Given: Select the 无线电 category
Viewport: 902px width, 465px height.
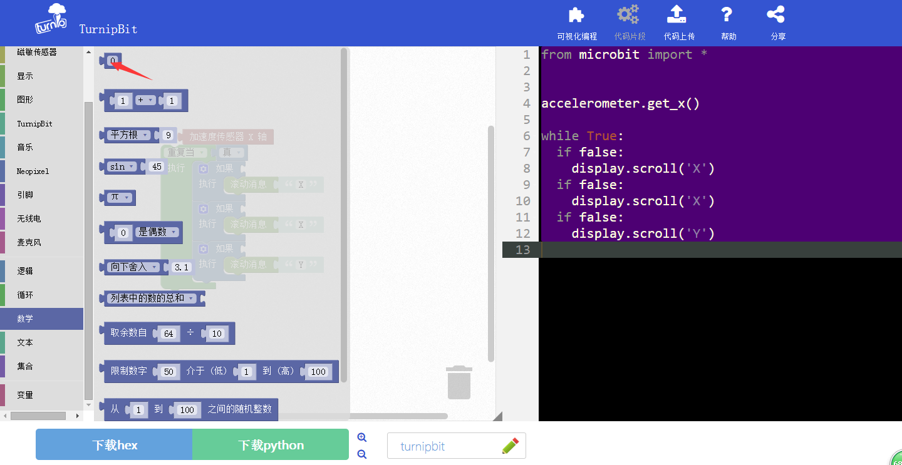Looking at the screenshot, I should tap(41, 218).
